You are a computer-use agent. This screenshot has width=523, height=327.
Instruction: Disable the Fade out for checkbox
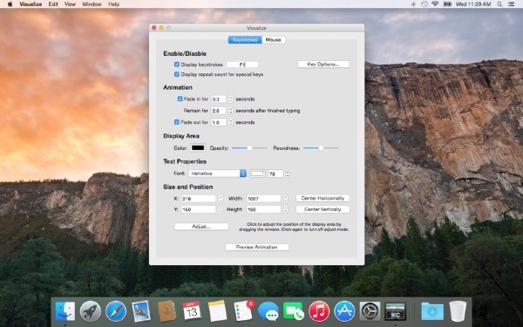click(177, 122)
